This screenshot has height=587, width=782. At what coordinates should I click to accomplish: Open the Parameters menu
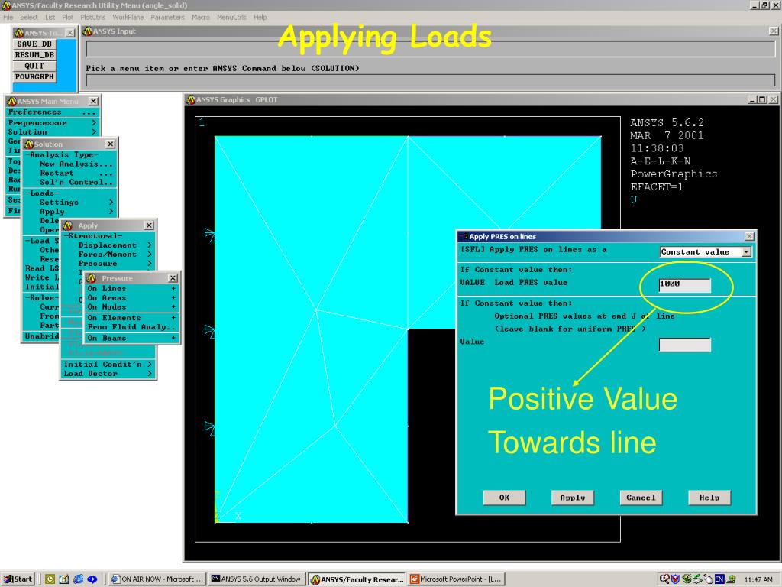tap(167, 17)
